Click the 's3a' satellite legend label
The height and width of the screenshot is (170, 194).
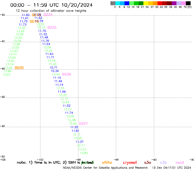(x=147, y=162)
